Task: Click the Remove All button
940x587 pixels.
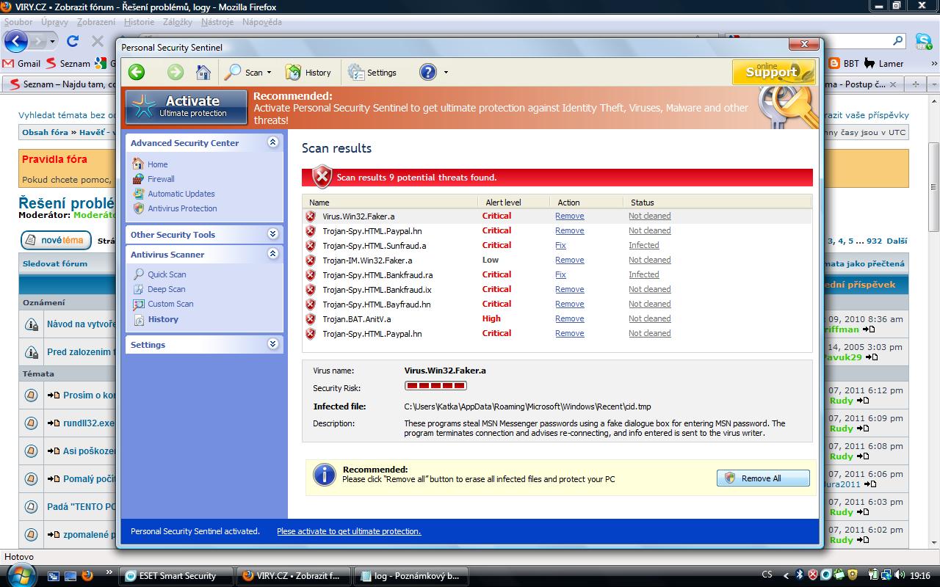Action: [763, 478]
